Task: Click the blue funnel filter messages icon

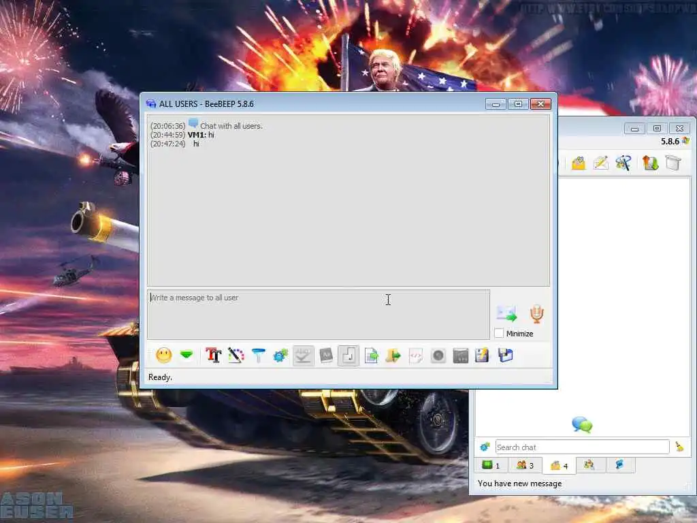Action: (x=258, y=355)
